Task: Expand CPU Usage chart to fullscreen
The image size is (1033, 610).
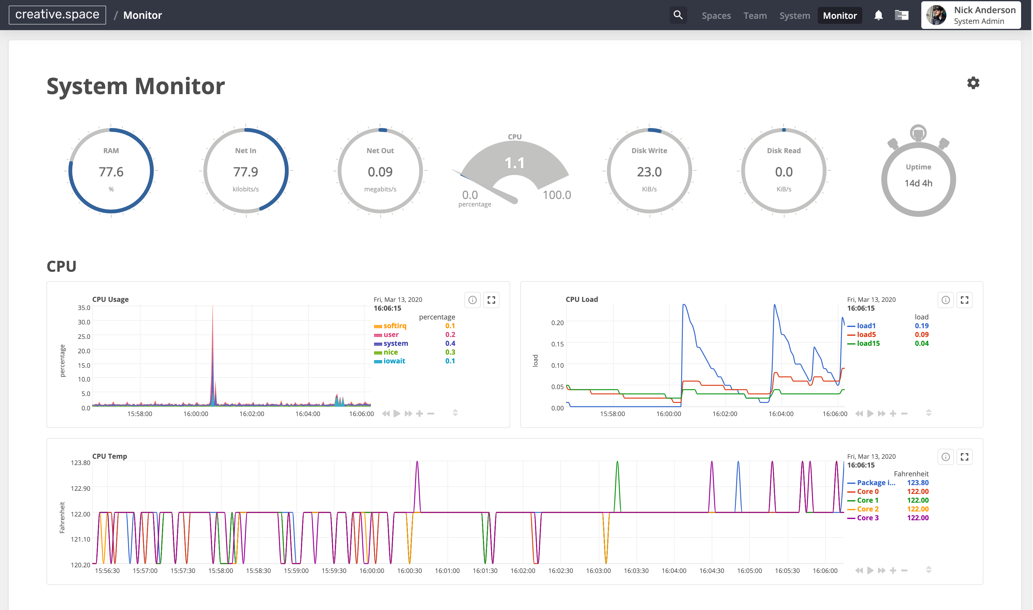Action: tap(491, 300)
